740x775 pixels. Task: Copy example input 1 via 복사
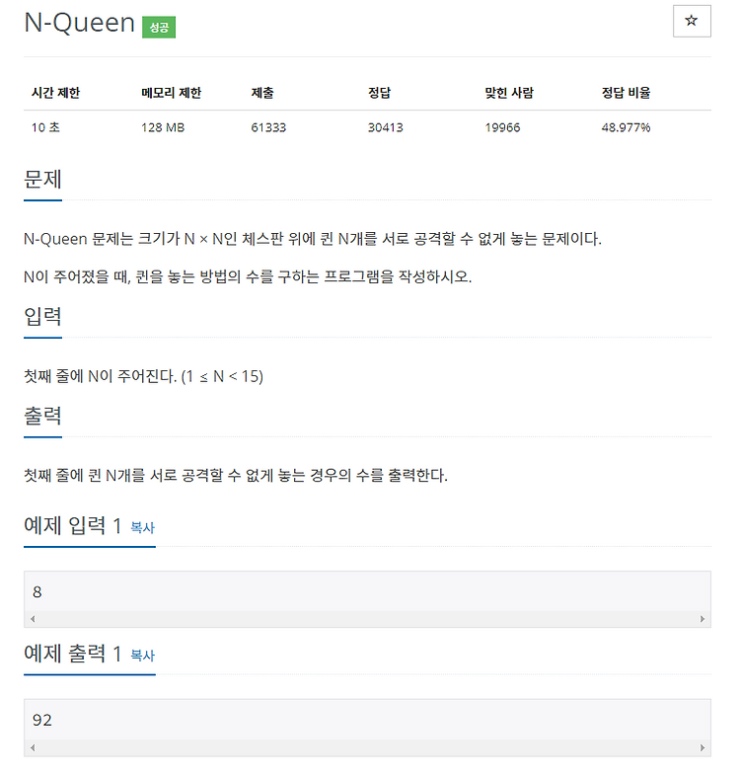pos(143,527)
